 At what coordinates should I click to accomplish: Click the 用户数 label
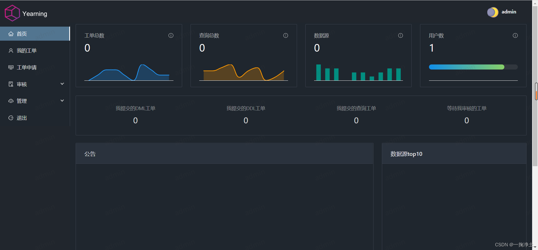[436, 36]
